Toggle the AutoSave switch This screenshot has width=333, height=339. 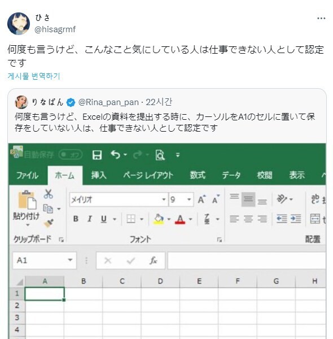71,155
